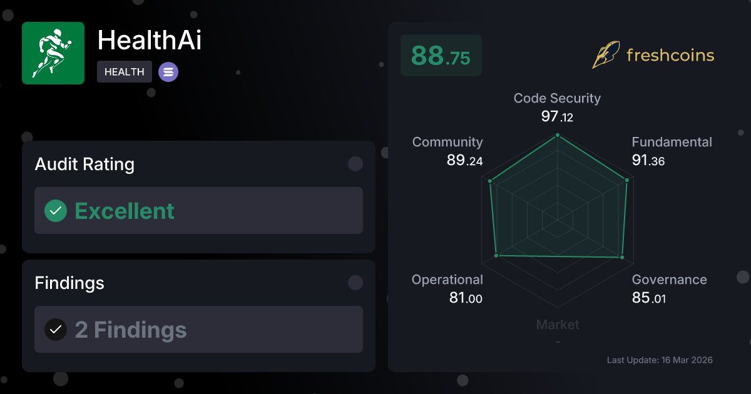Image resolution: width=751 pixels, height=394 pixels.
Task: Click the HealthAi green runner logo
Action: tap(53, 53)
